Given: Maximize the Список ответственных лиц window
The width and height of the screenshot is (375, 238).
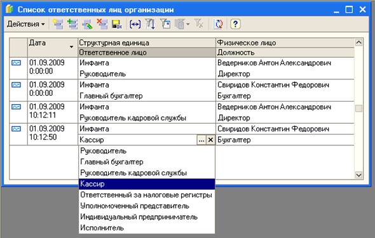Looking at the screenshot, I should pyautogui.click(x=349, y=10).
